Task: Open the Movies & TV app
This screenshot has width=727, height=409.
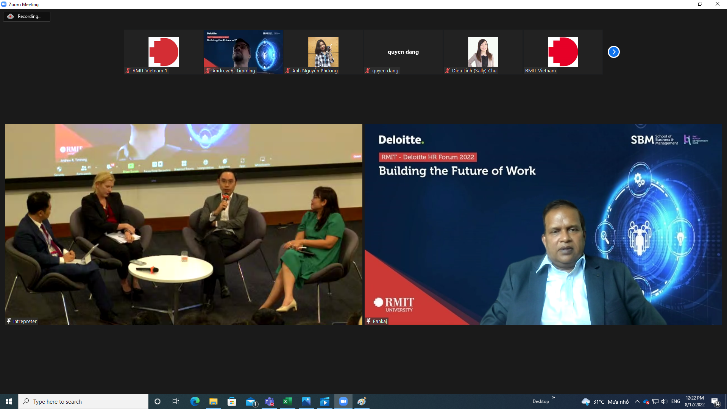Action: click(x=325, y=401)
